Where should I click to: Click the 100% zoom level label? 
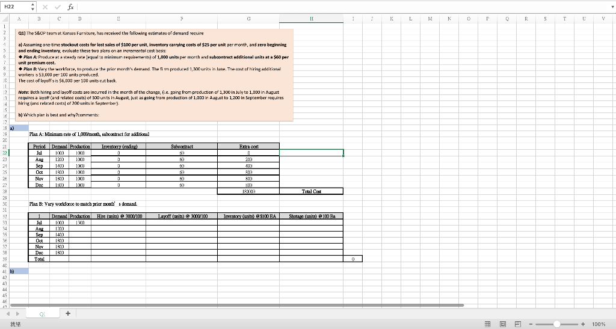click(x=599, y=324)
